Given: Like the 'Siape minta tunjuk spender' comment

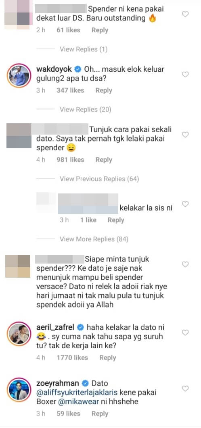Looking at the screenshot, I should click(x=185, y=264).
